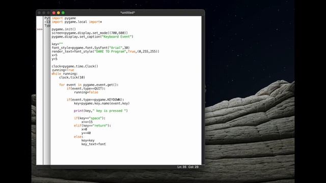Click the *untitled* window title

click(x=127, y=13)
